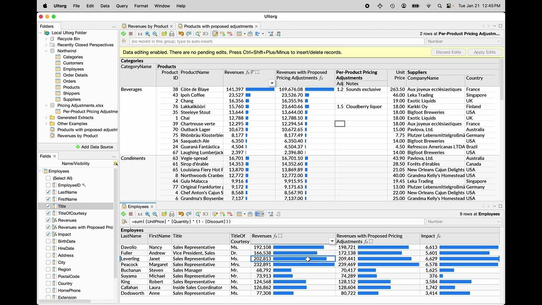This screenshot has width=542, height=305.
Task: Click the Côte de Blaye revenue bar
Action: coord(260,89)
